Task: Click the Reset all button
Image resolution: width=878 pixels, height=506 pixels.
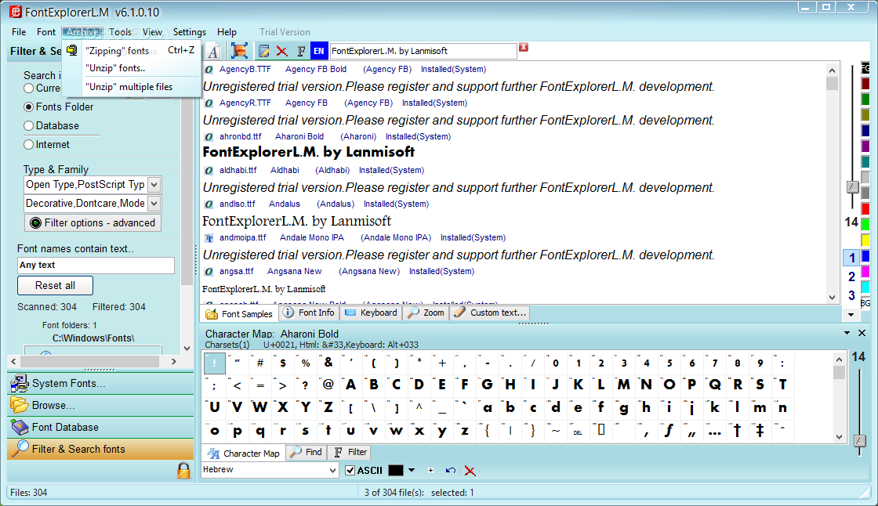Action: (x=56, y=285)
